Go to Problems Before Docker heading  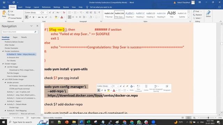(x=14, y=42)
